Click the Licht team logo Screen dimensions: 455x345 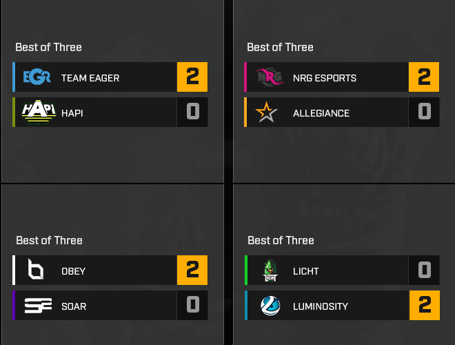point(270,270)
